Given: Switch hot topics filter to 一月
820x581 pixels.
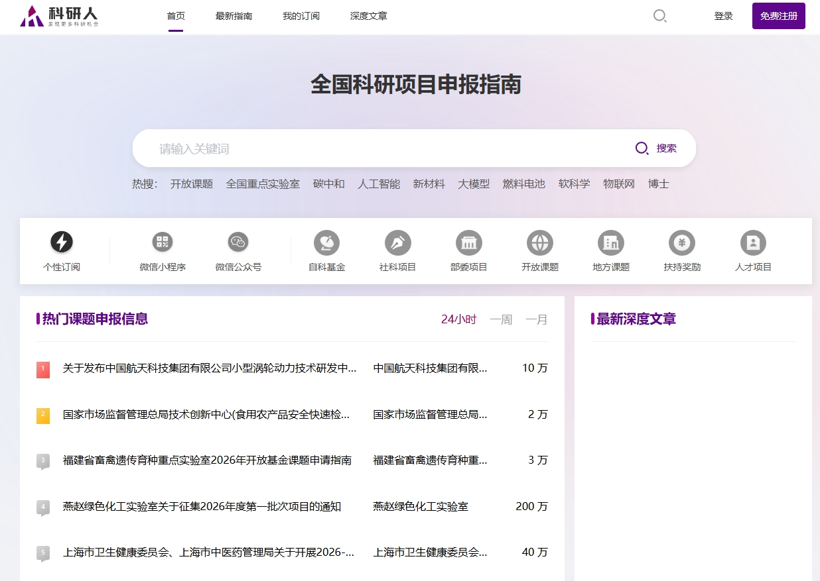Looking at the screenshot, I should pos(536,319).
